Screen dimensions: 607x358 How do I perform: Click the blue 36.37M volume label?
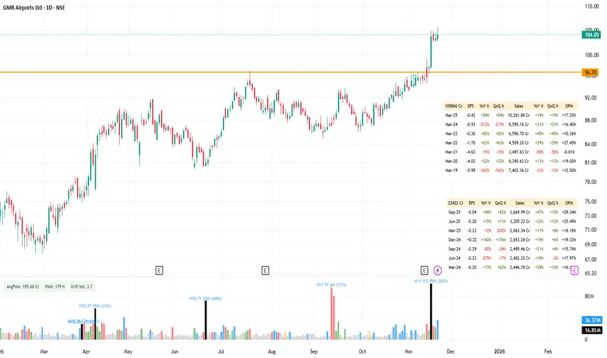592,320
